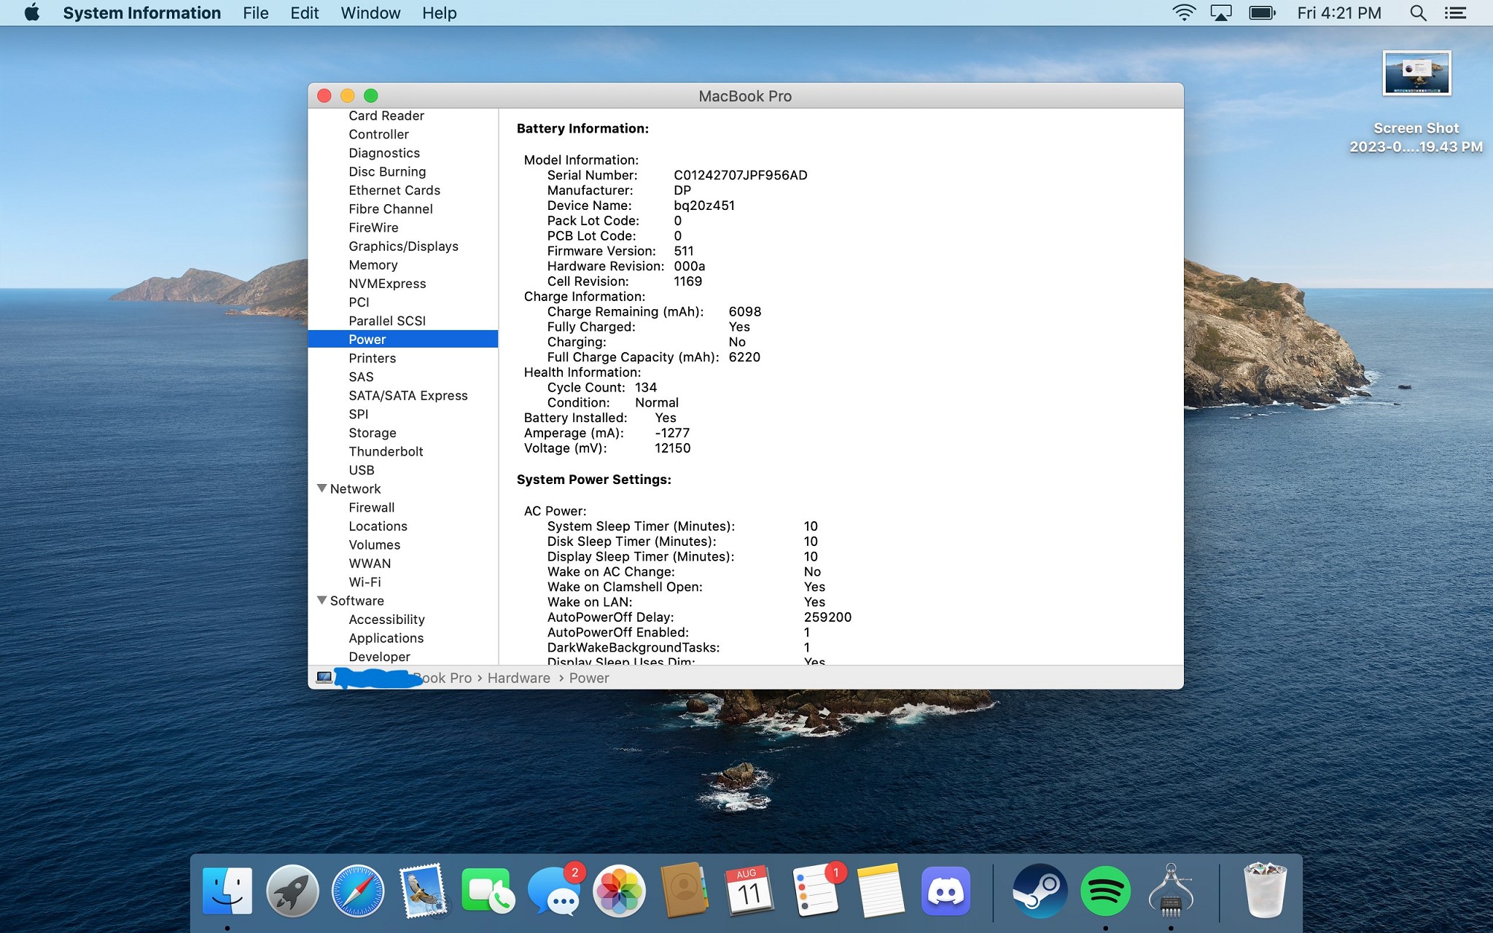
Task: Open FaceTime icon in the Dock
Action: [x=488, y=891]
